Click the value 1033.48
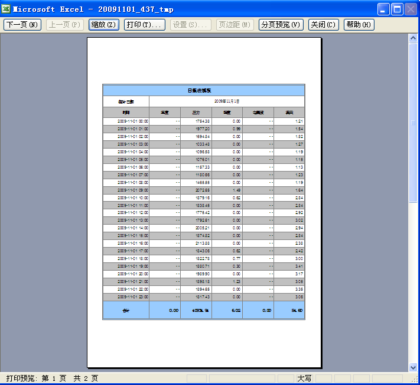This screenshot has width=420, height=385. [x=203, y=144]
